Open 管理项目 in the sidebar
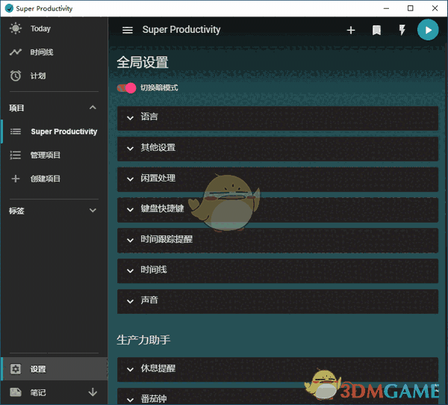Viewport: 448px width, 405px height. coord(54,155)
